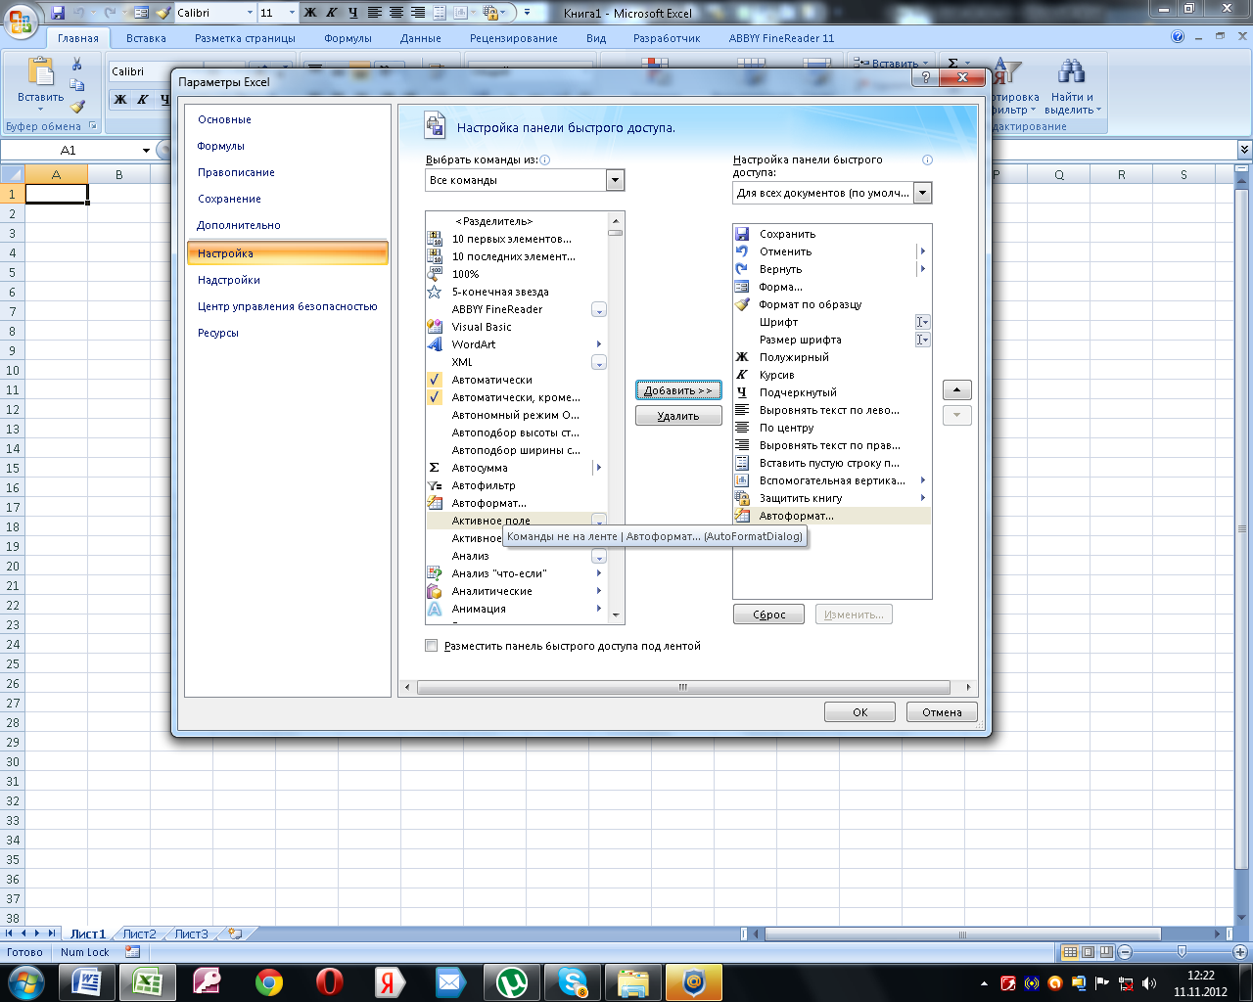The image size is (1253, 1002).
Task: Open the Шрифт combo indicator in right list
Action: click(x=922, y=322)
